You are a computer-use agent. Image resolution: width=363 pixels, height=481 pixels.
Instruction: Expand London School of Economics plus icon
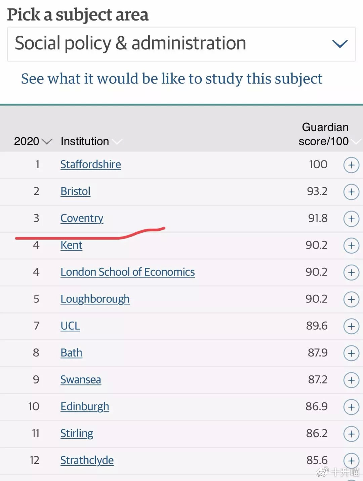(x=351, y=272)
